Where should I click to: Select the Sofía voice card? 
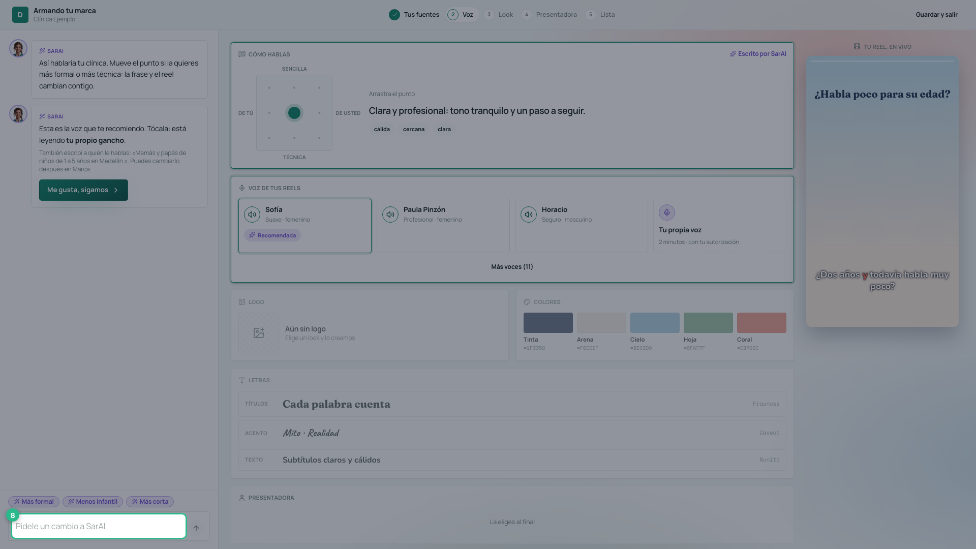(x=305, y=226)
